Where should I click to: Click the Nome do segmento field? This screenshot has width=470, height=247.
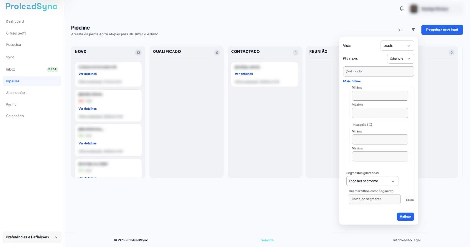click(x=375, y=199)
